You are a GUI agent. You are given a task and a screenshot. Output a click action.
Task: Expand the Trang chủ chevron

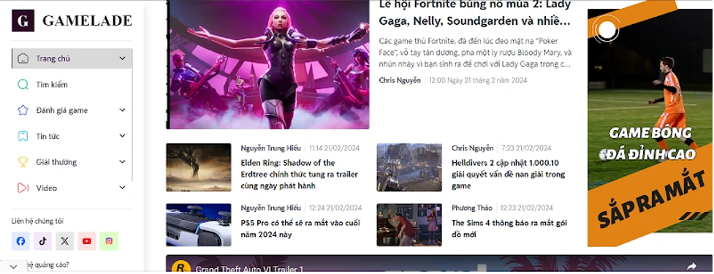tap(122, 58)
